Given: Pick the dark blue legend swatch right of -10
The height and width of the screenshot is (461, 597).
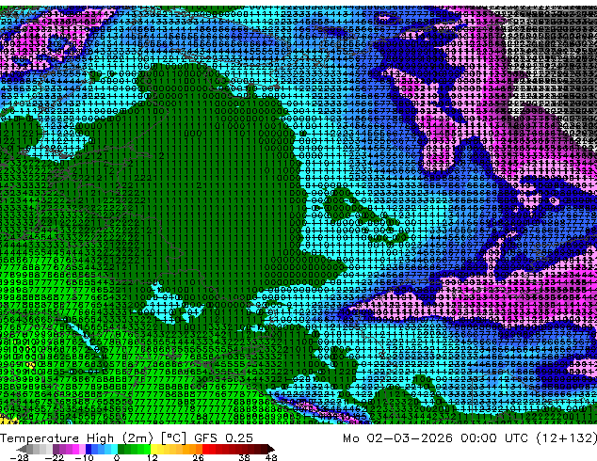Looking at the screenshot, I should point(89,449).
